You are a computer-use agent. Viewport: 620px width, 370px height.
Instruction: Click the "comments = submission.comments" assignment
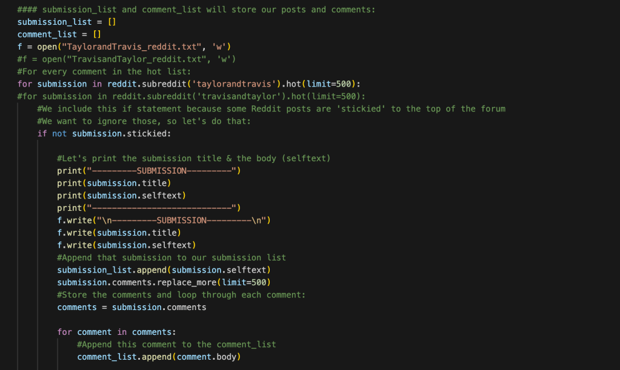point(132,307)
